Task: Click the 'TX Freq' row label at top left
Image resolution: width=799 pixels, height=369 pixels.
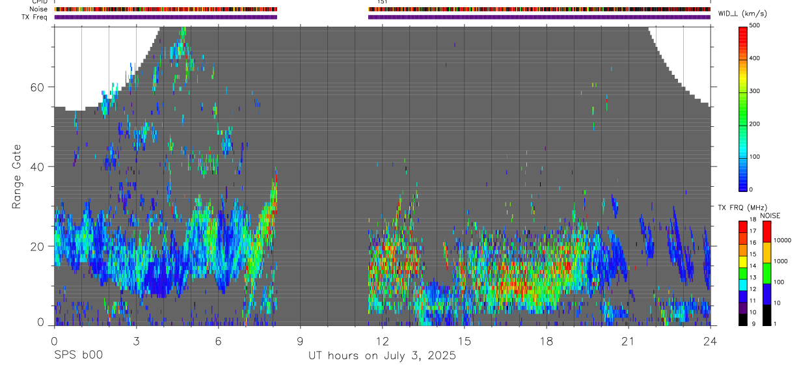Action: [x=35, y=17]
